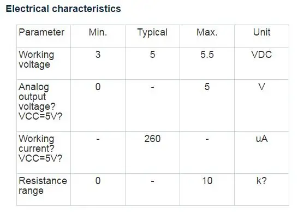Select the 10 maximum resistance value

(207, 181)
